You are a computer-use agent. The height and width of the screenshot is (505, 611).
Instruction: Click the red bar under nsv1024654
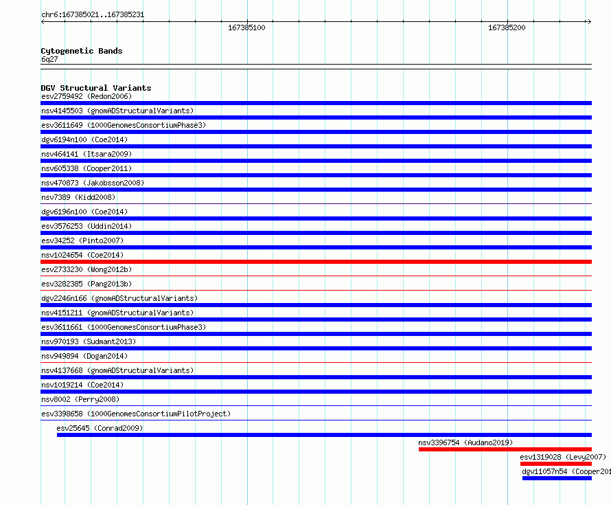[316, 262]
